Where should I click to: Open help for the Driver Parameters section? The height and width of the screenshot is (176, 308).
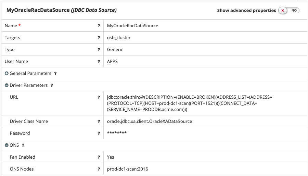pyautogui.click(x=52, y=85)
